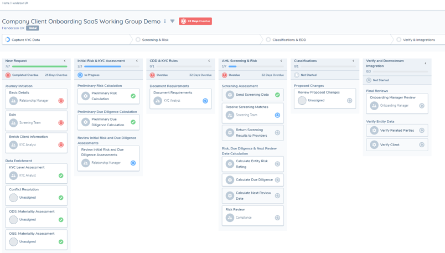The width and height of the screenshot is (445, 253).
Task: Click the green check on Preliminary Risk Calculation
Action: pyautogui.click(x=133, y=96)
